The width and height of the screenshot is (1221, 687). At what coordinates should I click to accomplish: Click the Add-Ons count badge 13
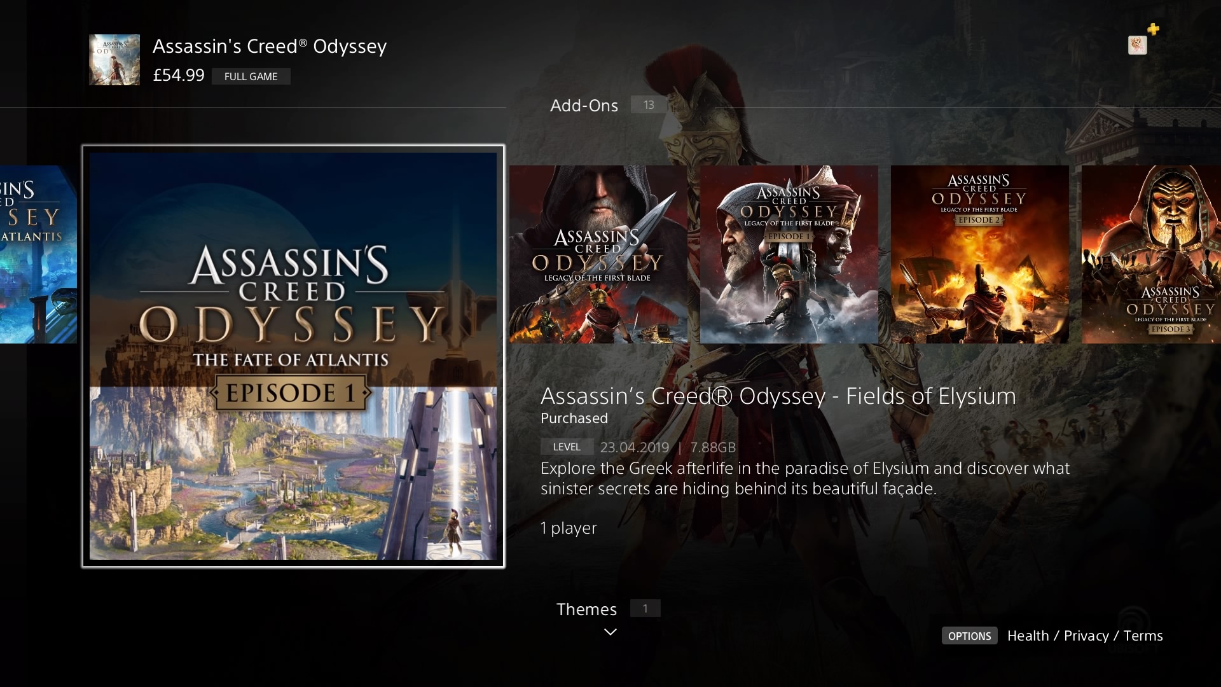648,105
